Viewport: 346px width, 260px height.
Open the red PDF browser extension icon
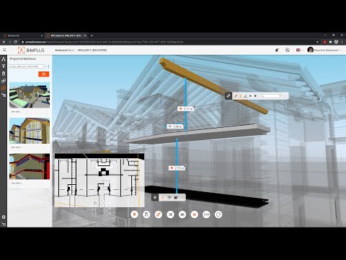[324, 42]
